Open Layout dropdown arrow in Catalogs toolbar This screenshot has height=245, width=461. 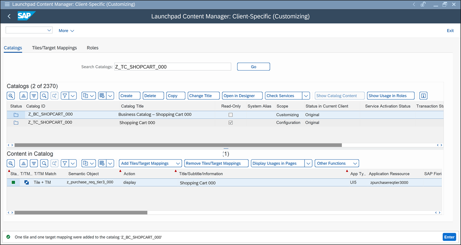pos(110,96)
